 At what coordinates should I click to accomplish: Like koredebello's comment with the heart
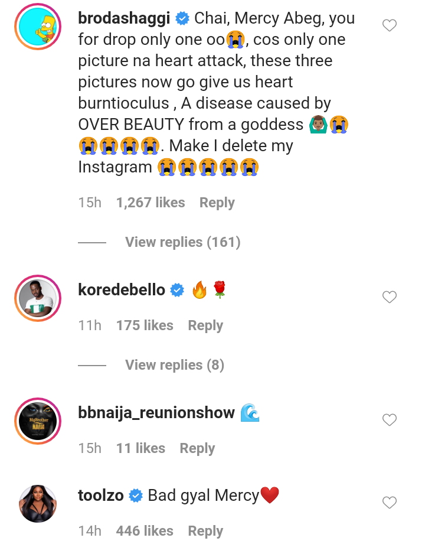pos(390,297)
